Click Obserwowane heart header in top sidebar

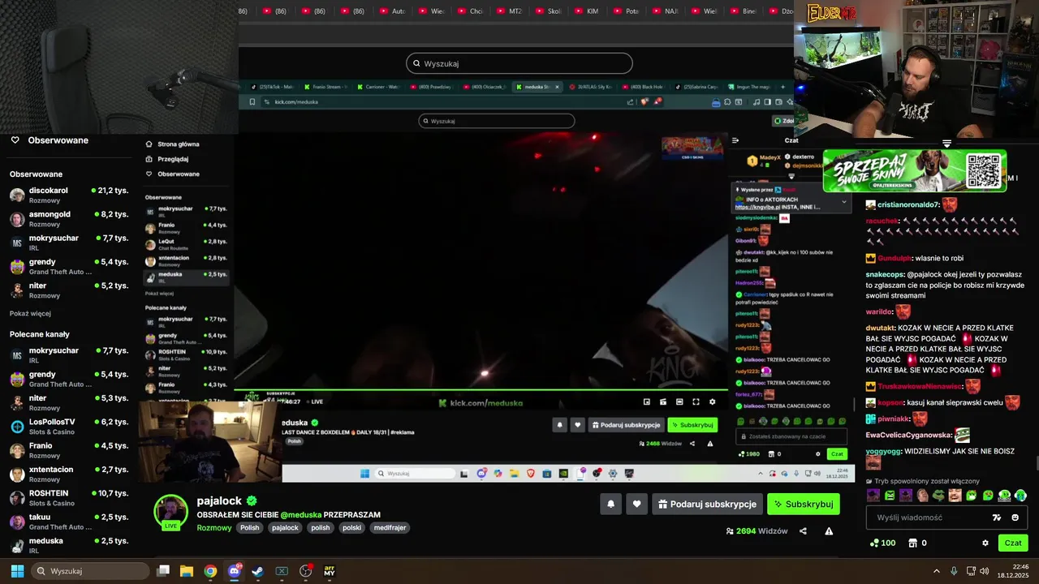coord(49,140)
